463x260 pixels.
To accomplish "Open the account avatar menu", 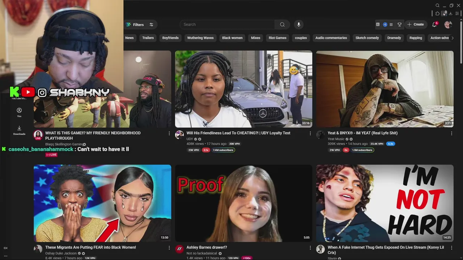I will click(x=448, y=25).
